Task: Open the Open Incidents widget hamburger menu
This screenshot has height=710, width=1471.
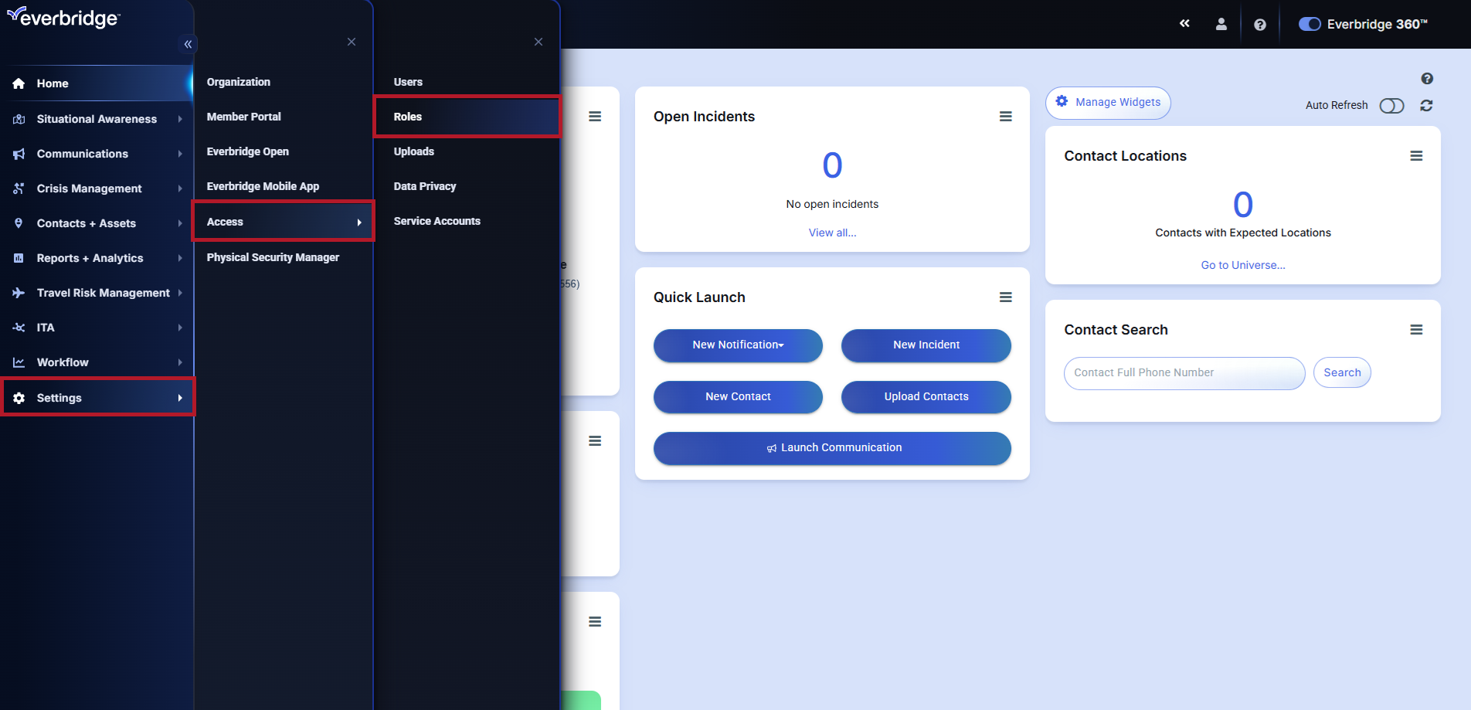Action: (1005, 117)
